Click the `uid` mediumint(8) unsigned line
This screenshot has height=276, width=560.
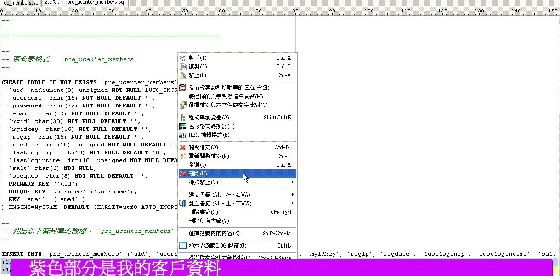[x=93, y=90]
